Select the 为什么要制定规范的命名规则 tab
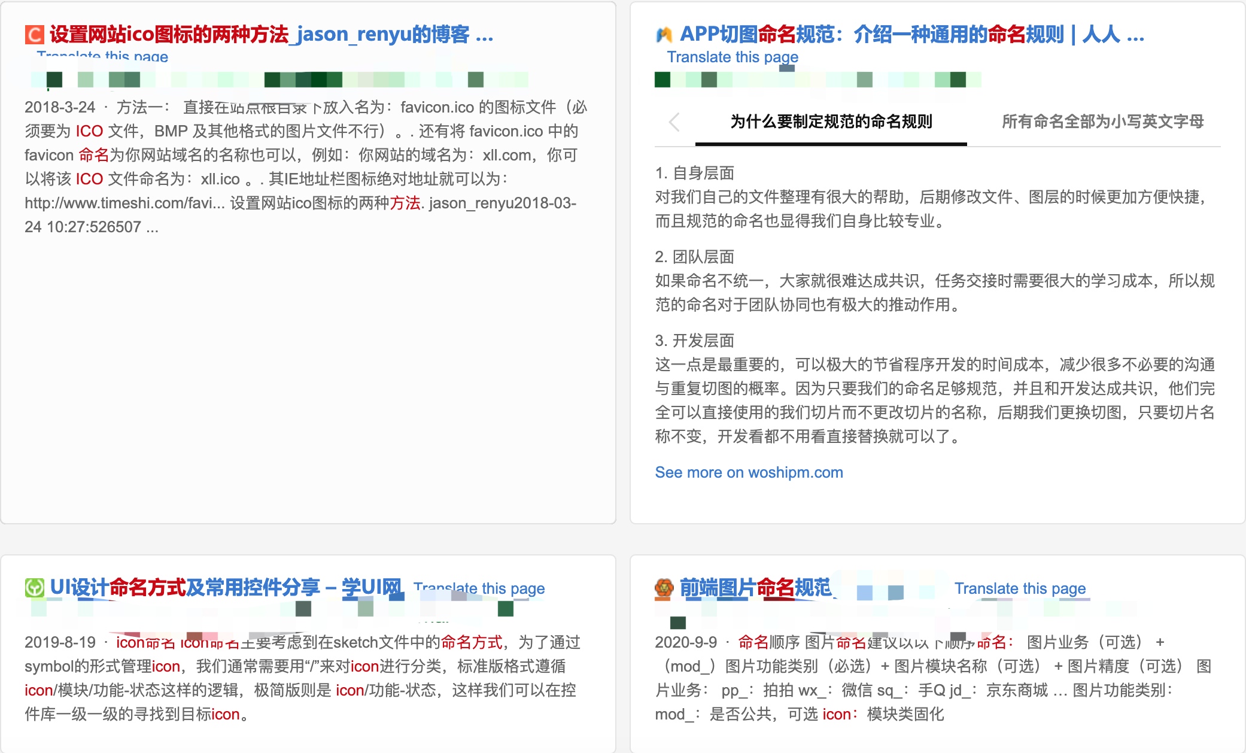Viewport: 1246px width, 753px height. click(831, 122)
